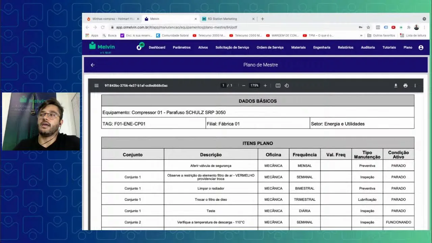The width and height of the screenshot is (432, 243).
Task: Open the user account icon in Melvin navbar
Action: tap(421, 48)
